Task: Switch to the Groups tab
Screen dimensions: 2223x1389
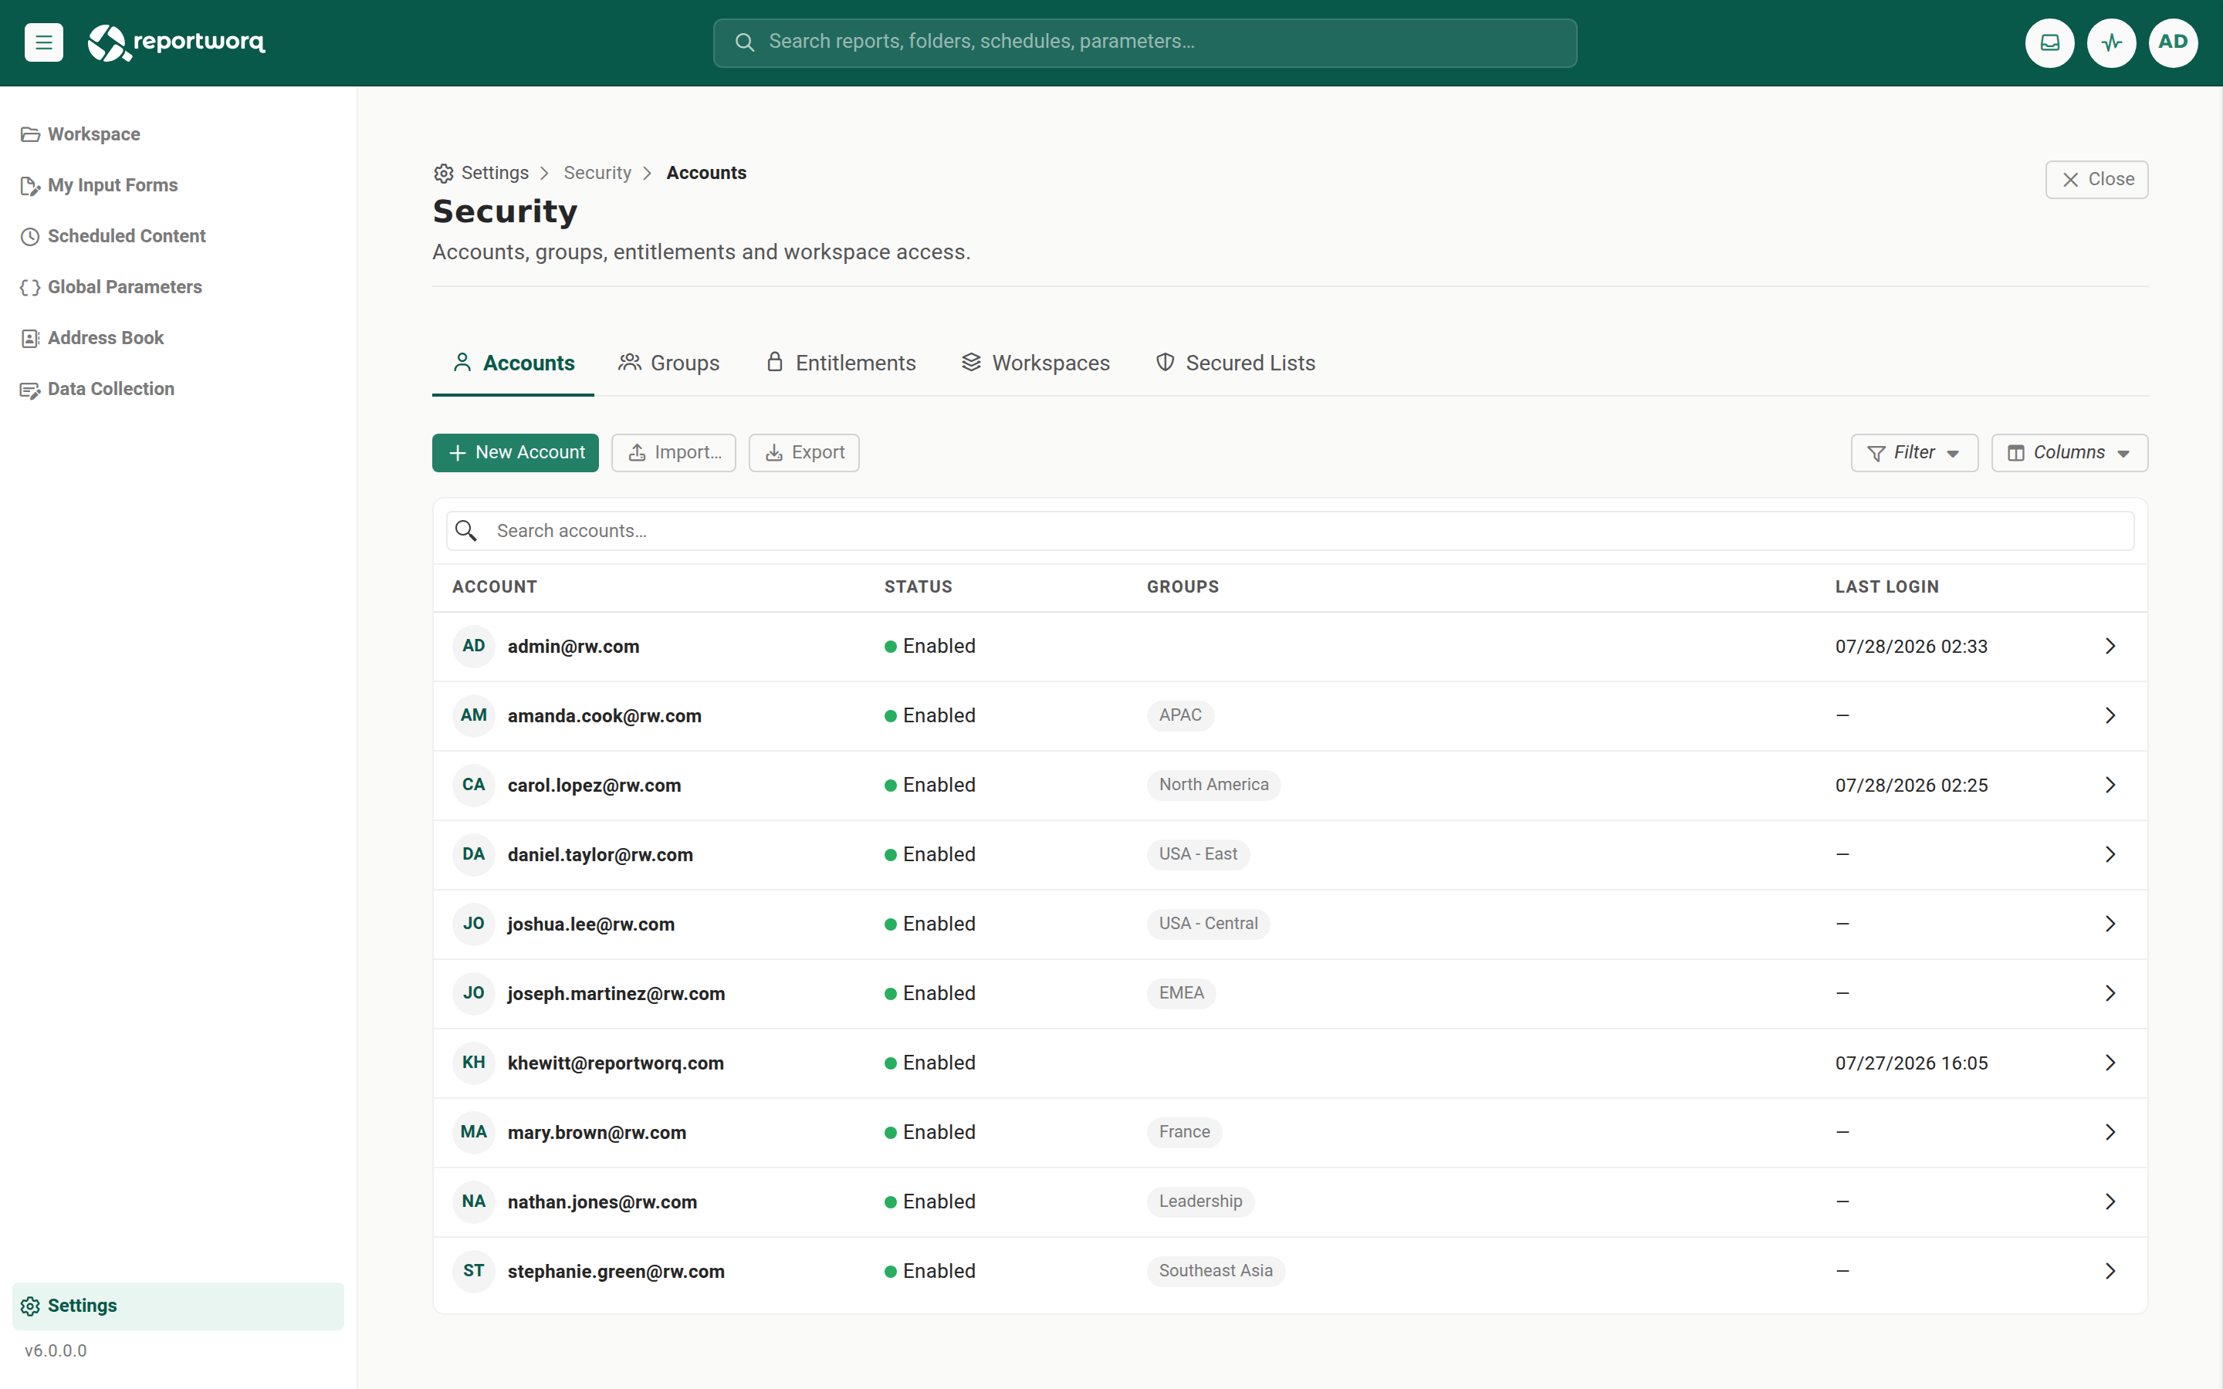Action: pos(668,363)
